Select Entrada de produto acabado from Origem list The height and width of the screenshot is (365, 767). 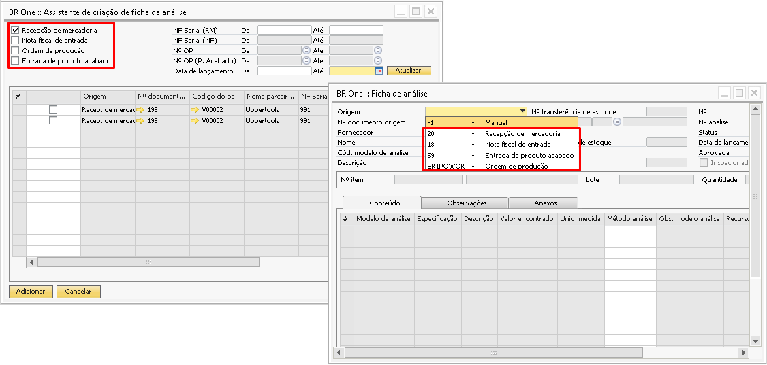tap(529, 155)
